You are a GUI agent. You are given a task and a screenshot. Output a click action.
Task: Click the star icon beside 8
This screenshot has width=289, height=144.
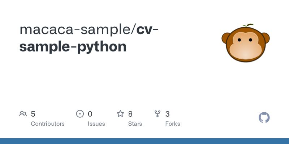pos(120,114)
